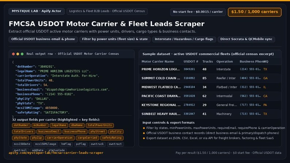Click the legalName field tag

click(59, 125)
